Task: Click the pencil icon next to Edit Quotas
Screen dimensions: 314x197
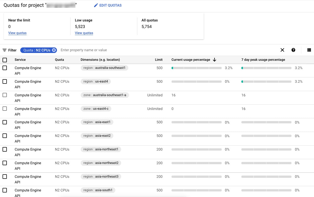Action: [96, 5]
